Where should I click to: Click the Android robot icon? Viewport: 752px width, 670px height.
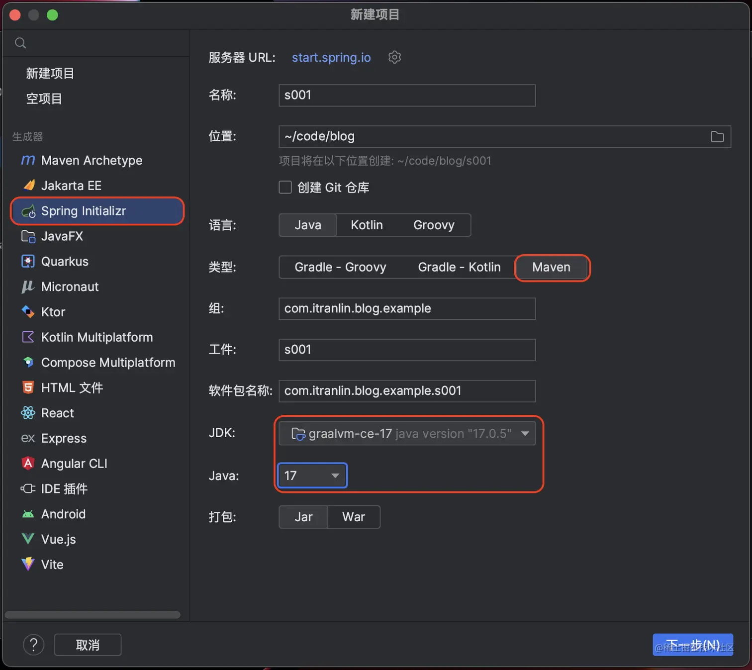tap(28, 514)
